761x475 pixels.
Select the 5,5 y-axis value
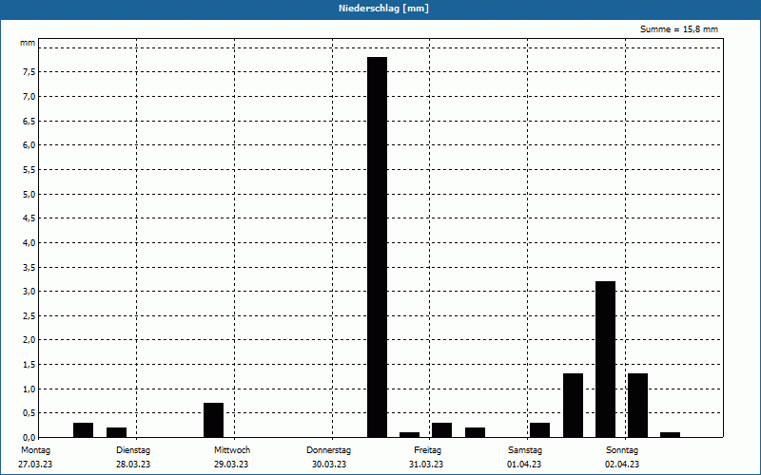click(29, 170)
